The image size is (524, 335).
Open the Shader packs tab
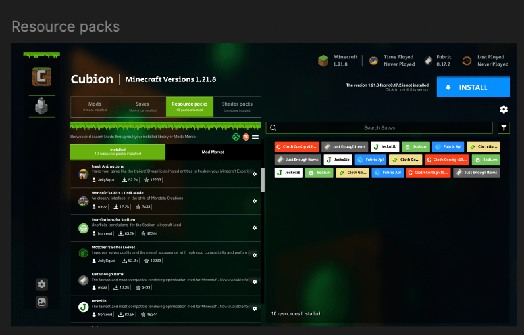[237, 106]
